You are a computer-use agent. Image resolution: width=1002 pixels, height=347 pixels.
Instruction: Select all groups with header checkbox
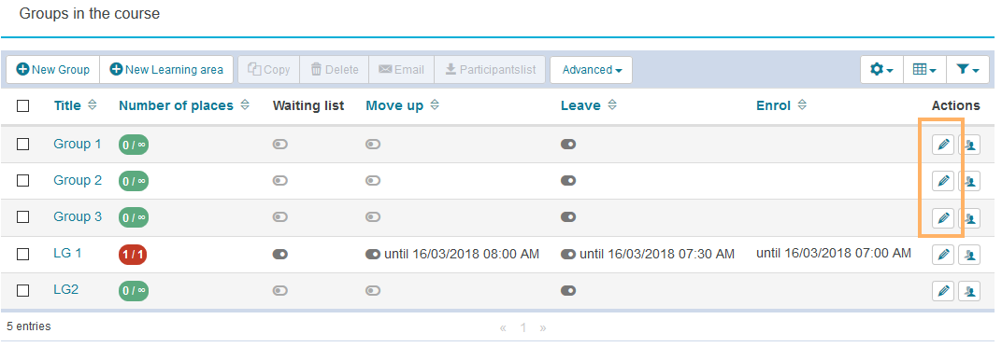click(x=23, y=106)
